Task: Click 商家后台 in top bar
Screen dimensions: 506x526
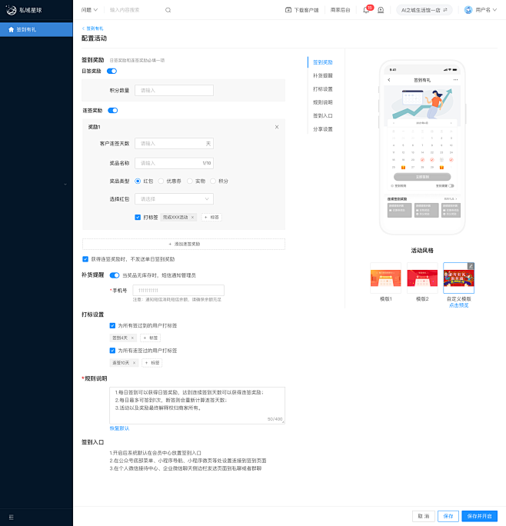Action: pos(340,10)
